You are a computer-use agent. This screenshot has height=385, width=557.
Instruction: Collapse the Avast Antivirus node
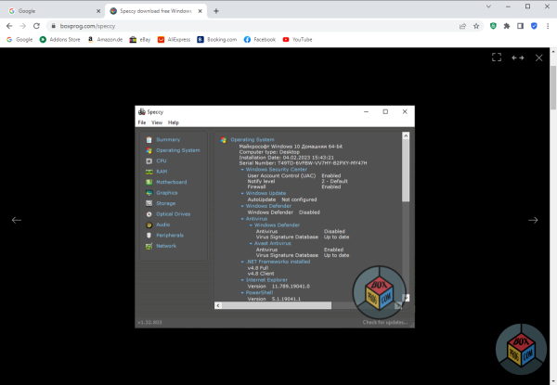click(251, 243)
